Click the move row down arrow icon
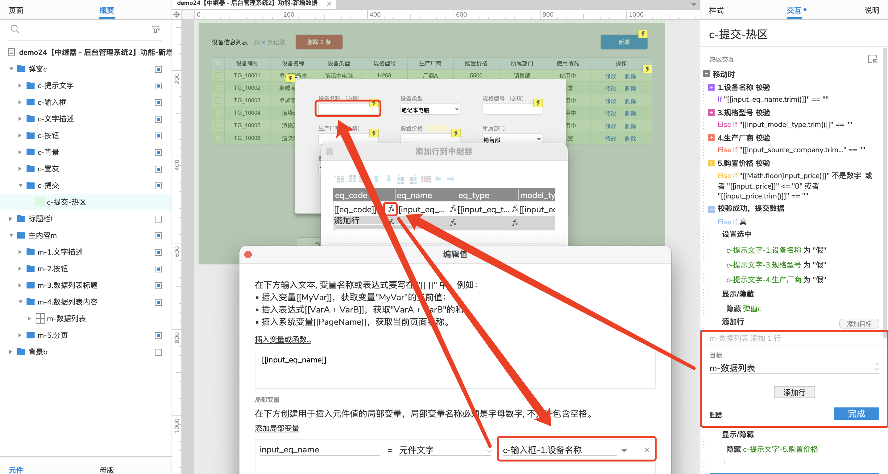Viewport: 888px width, 474px height. pos(389,178)
